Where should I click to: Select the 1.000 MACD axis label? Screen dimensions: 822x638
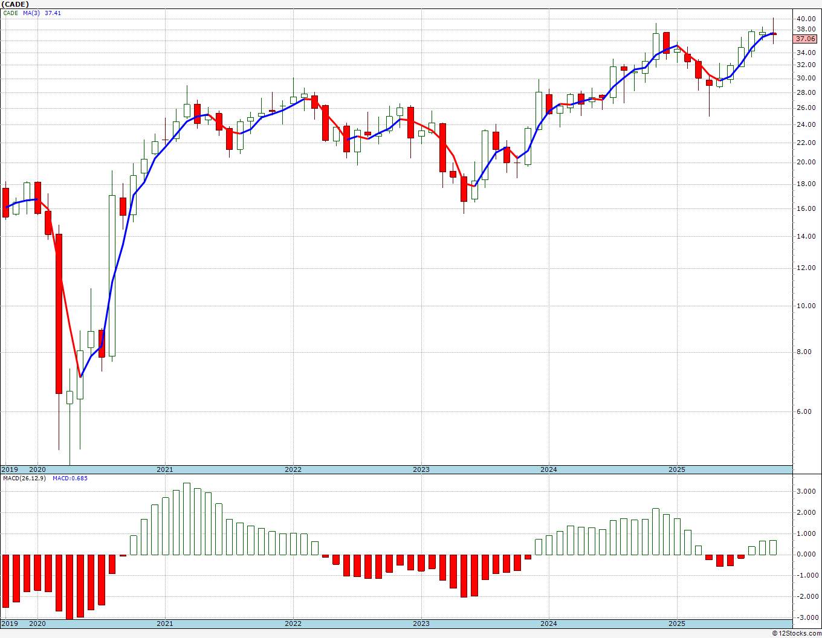coord(806,534)
